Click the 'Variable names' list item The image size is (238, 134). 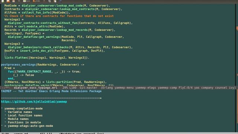point(20,112)
